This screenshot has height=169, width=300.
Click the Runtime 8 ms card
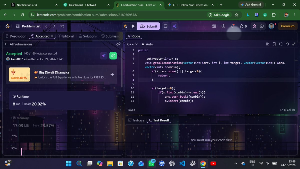point(61,100)
